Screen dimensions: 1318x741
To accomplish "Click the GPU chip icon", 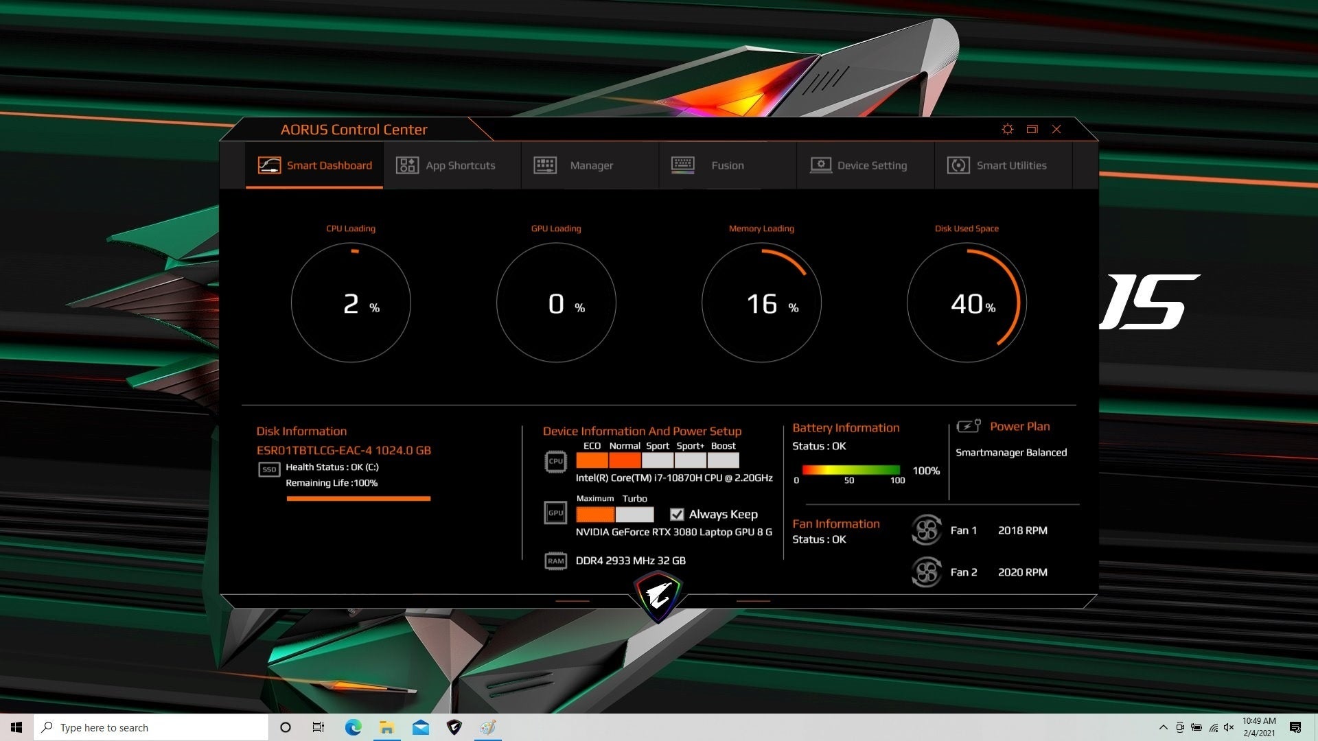I will 555,513.
